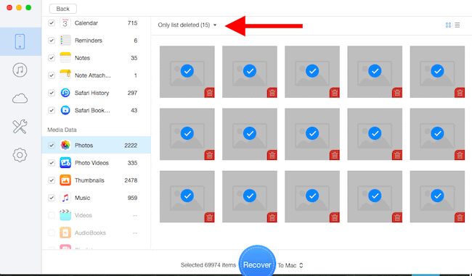The width and height of the screenshot is (472, 276).
Task: Open the To Mac destination selector
Action: 290,265
